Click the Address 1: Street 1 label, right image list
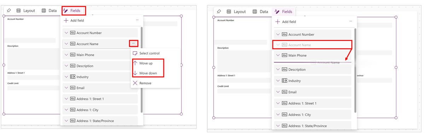425x135 pixels. pyautogui.click(x=302, y=103)
